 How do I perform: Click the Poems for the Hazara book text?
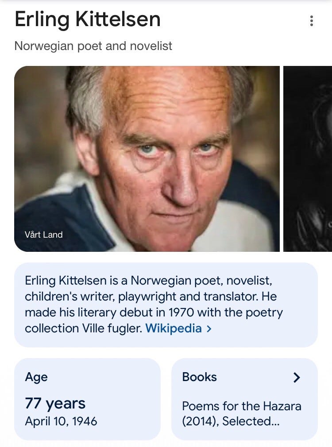242,406
